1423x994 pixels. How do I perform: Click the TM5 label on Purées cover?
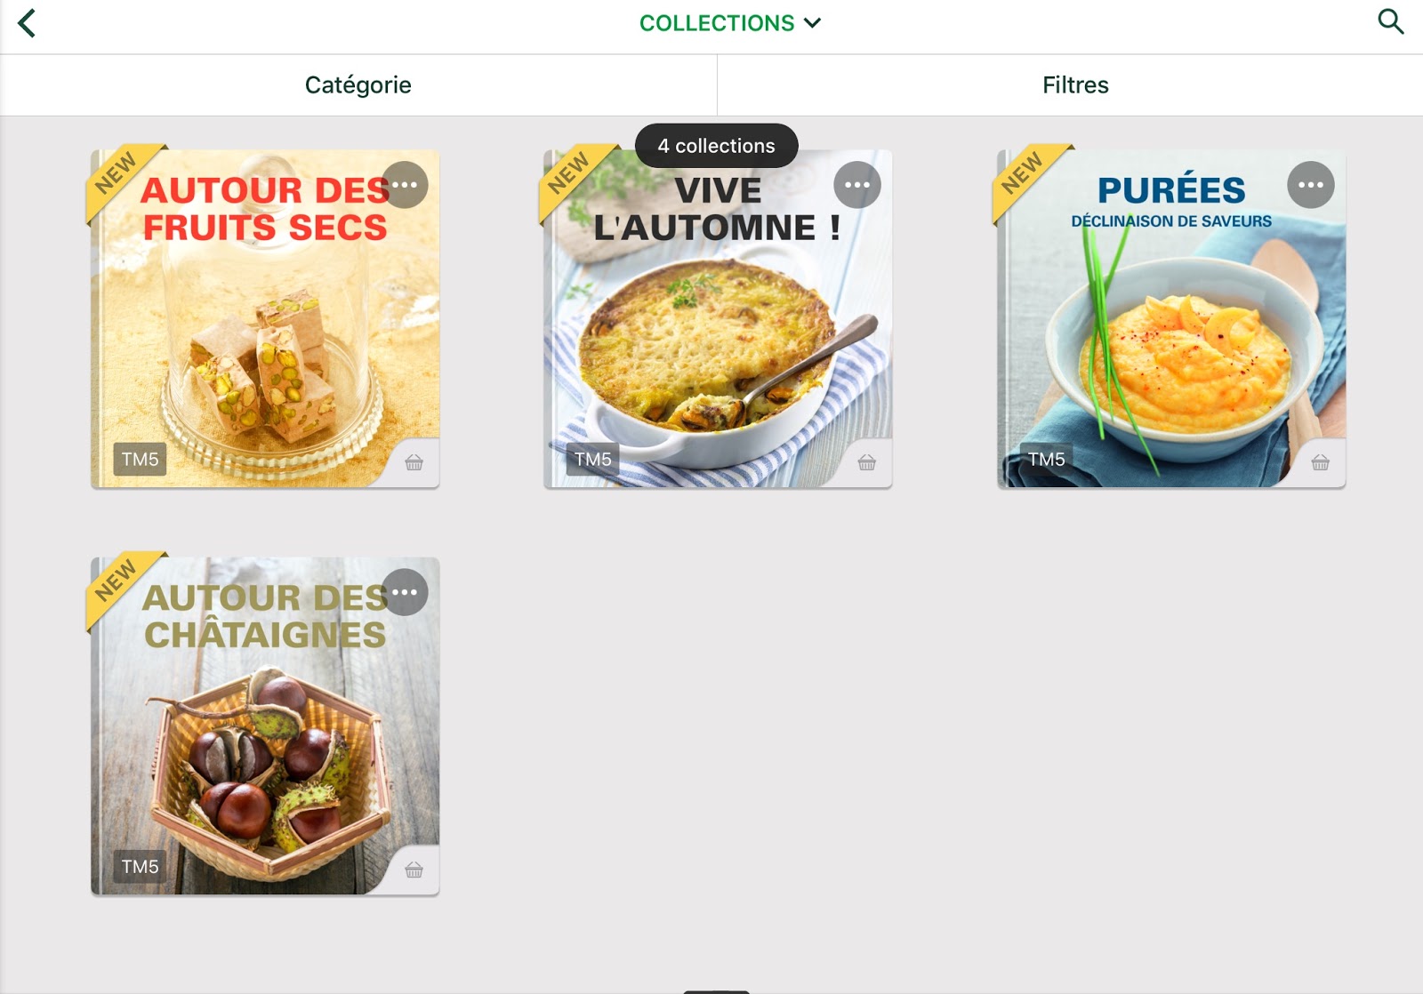pos(1047,460)
